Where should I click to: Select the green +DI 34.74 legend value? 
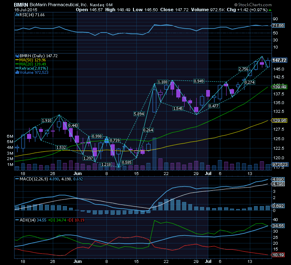tap(57, 220)
